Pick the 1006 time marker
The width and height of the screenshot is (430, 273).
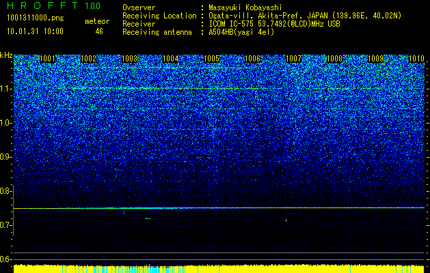252,59
